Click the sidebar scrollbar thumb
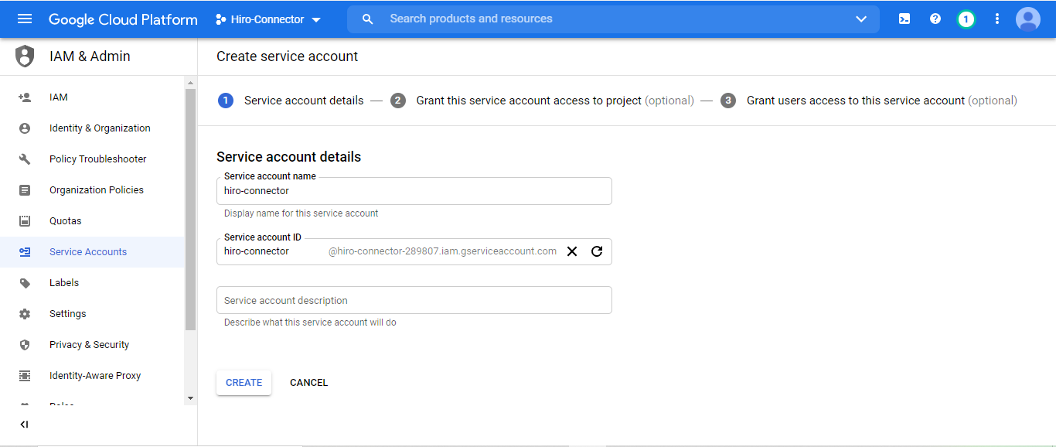Viewport: 1056px width, 447px height. 191,210
